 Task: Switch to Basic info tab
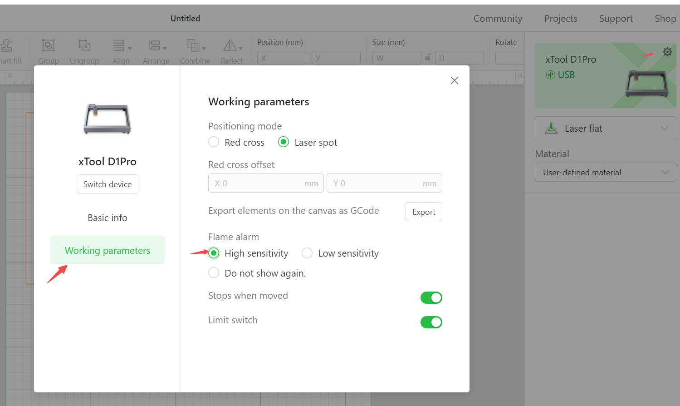click(108, 218)
